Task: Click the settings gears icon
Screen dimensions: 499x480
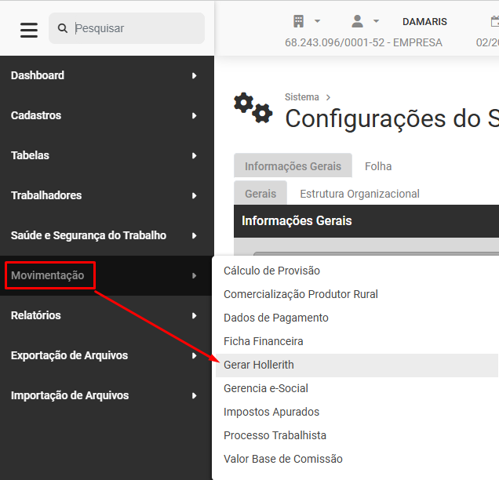Action: pos(253,108)
